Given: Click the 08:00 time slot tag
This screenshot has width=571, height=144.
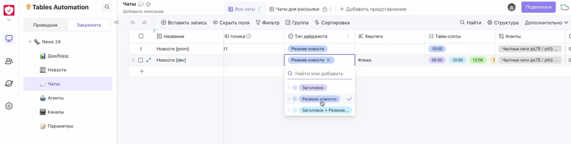Looking at the screenshot, I should click(x=437, y=60).
